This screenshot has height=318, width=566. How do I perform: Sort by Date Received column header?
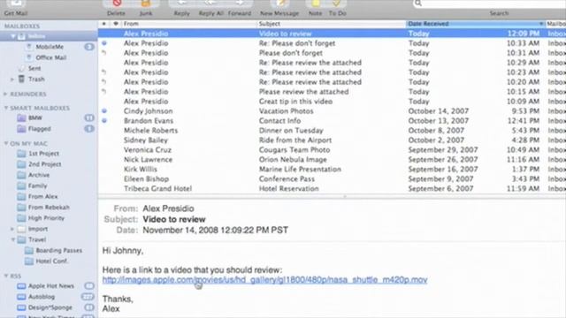click(x=476, y=24)
